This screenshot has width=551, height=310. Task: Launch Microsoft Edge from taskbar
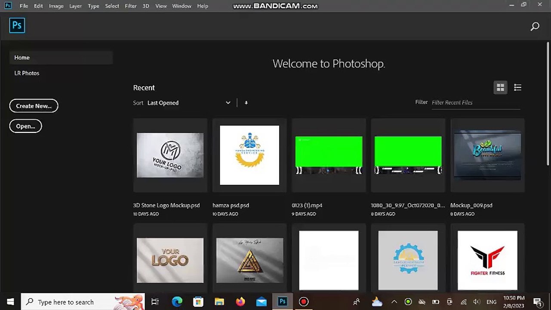[177, 302]
